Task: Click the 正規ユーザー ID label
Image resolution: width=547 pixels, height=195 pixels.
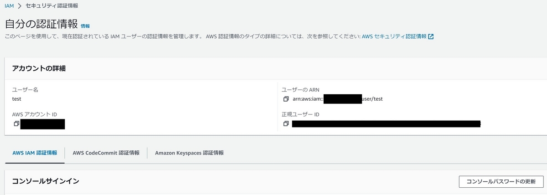Action: click(300, 114)
